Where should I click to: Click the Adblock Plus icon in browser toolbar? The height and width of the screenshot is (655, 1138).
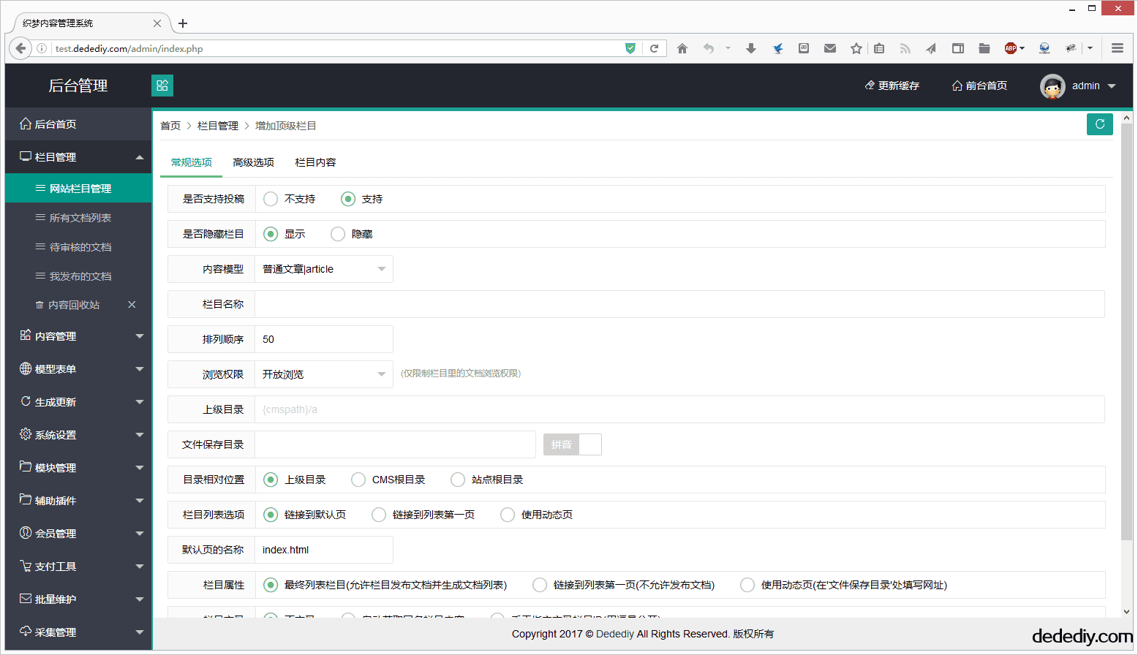[x=1011, y=48]
